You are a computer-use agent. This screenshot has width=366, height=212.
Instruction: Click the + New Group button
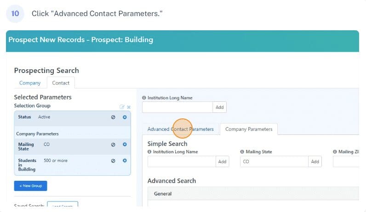click(31, 186)
